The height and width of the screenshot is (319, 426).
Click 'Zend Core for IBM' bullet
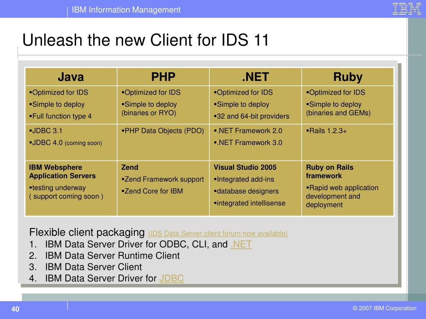click(152, 191)
